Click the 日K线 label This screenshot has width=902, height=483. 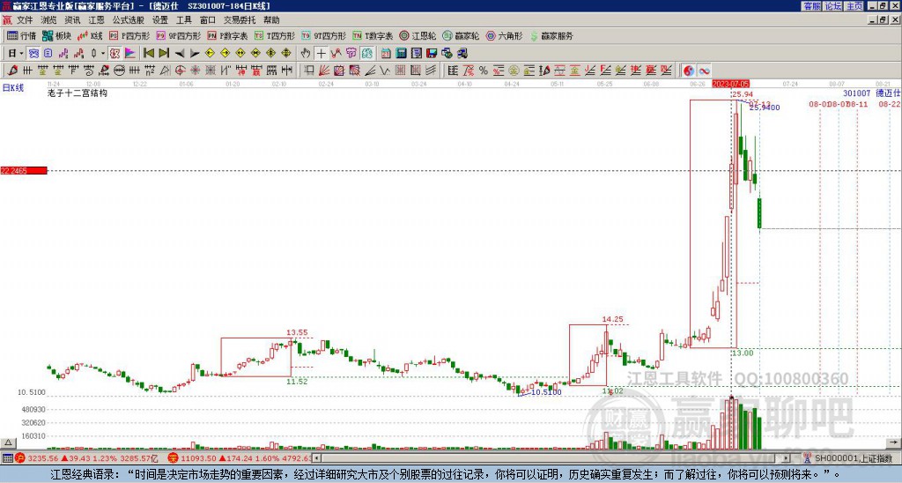coord(13,88)
